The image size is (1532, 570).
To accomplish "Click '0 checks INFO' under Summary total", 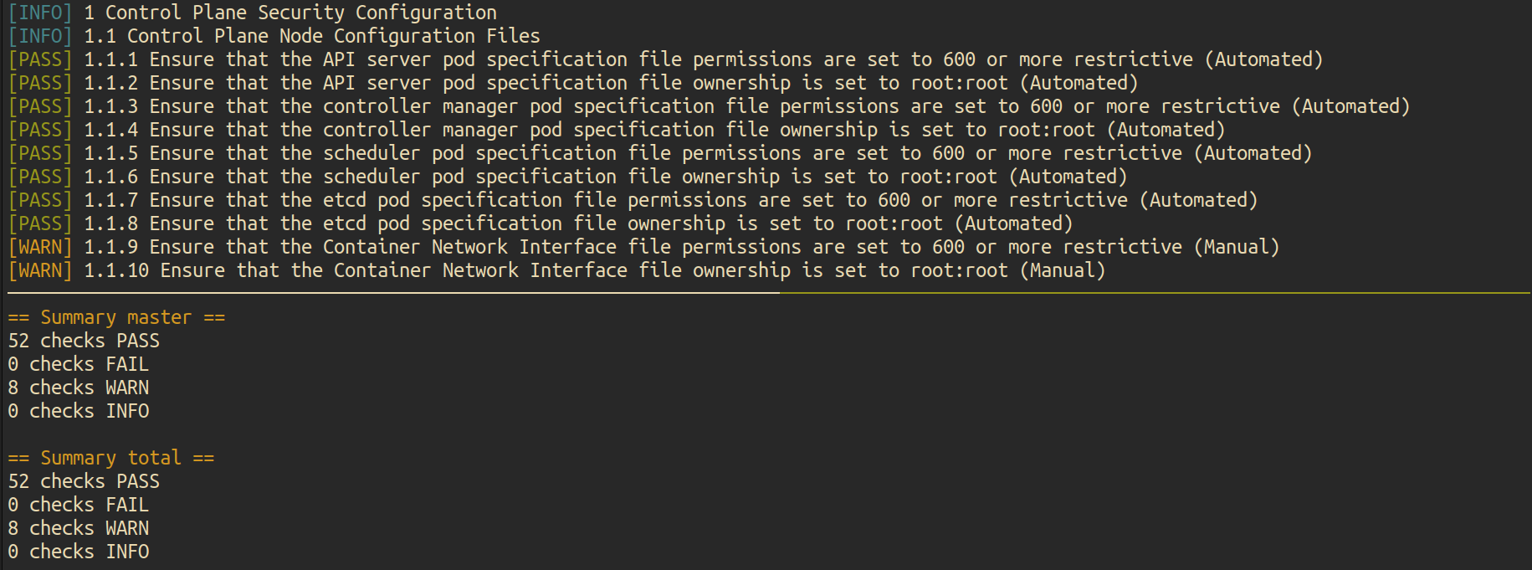I will 79,552.
